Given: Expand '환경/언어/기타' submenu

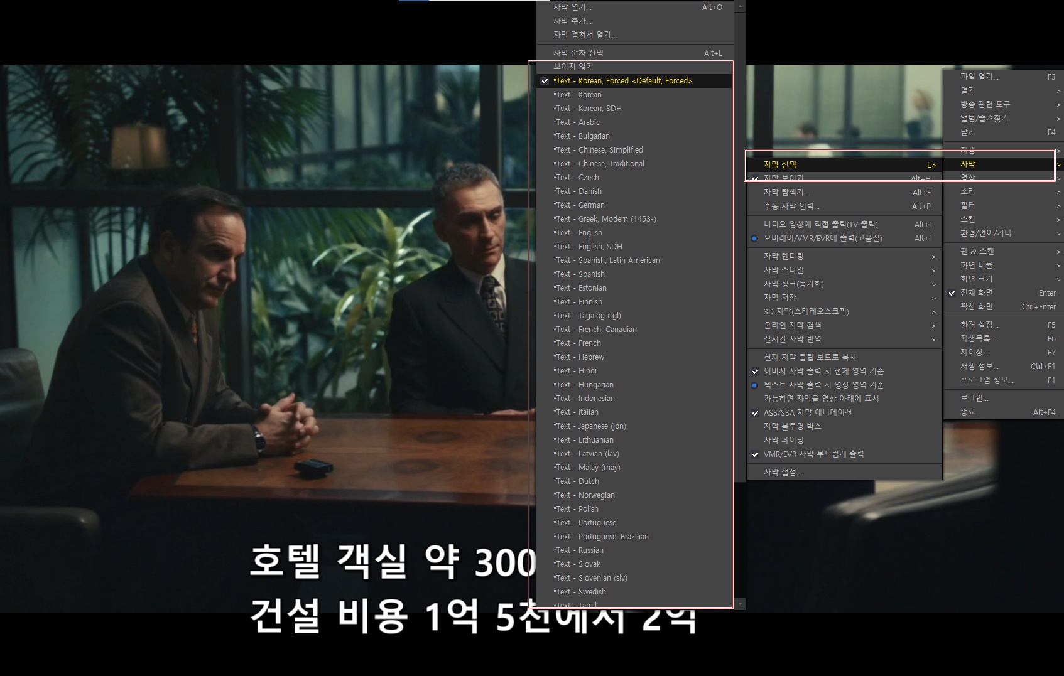Looking at the screenshot, I should [1003, 233].
